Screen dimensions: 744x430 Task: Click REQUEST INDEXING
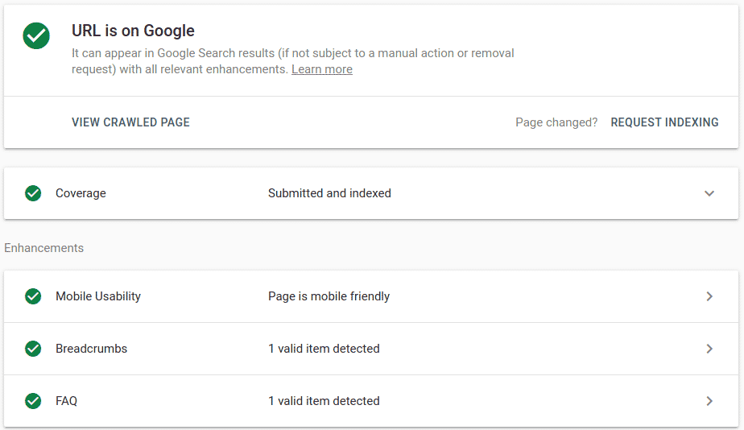[x=664, y=122]
